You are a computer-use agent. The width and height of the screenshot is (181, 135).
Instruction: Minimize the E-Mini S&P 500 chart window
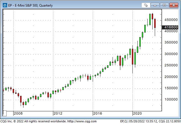click(155, 5)
